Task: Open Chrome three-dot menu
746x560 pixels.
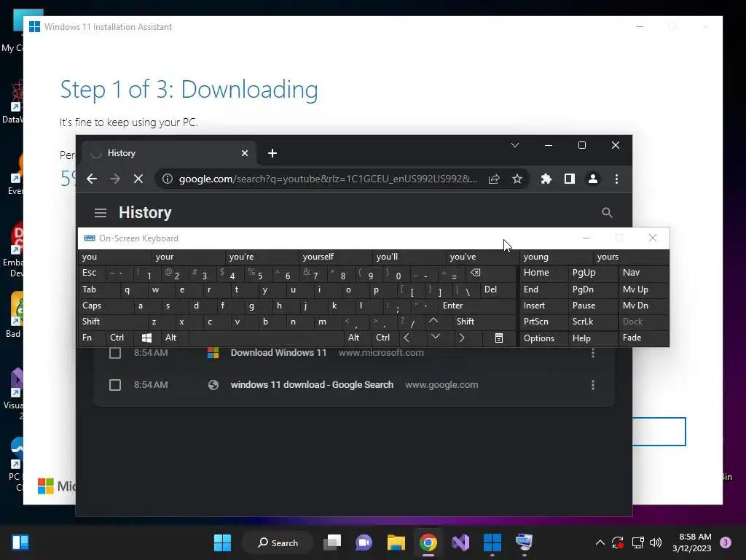Action: (x=616, y=179)
